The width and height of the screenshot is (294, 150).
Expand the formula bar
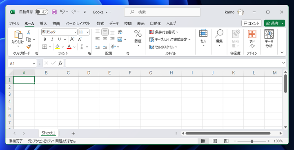(283, 63)
